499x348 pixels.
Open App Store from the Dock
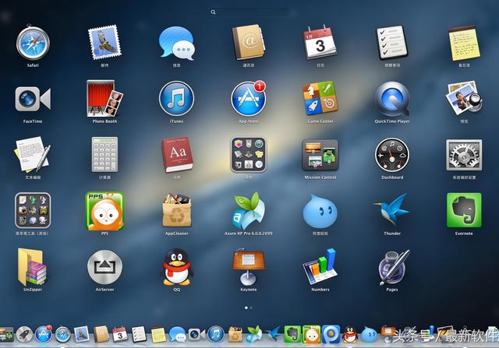44,334
